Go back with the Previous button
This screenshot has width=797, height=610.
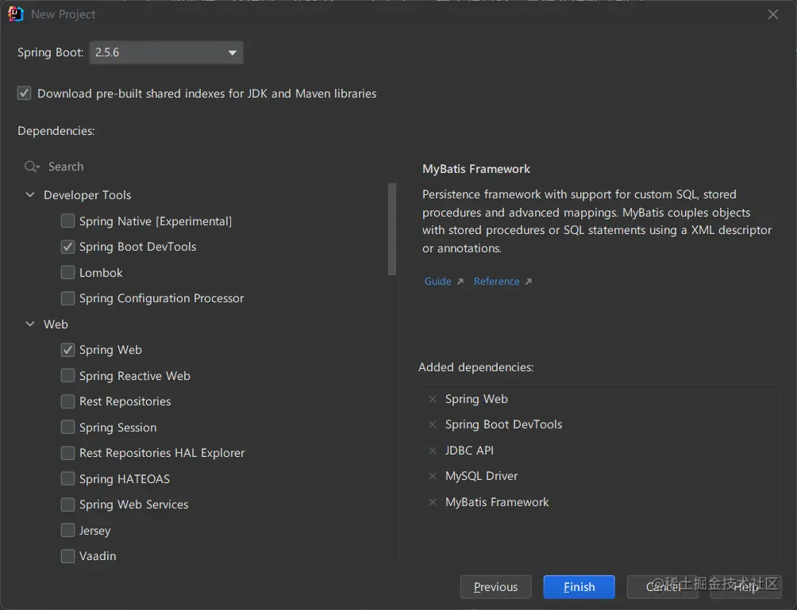495,587
